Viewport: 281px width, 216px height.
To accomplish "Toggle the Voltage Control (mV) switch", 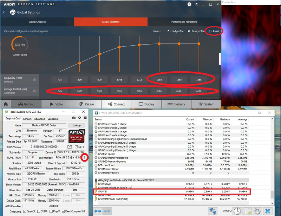I will (35, 91).
